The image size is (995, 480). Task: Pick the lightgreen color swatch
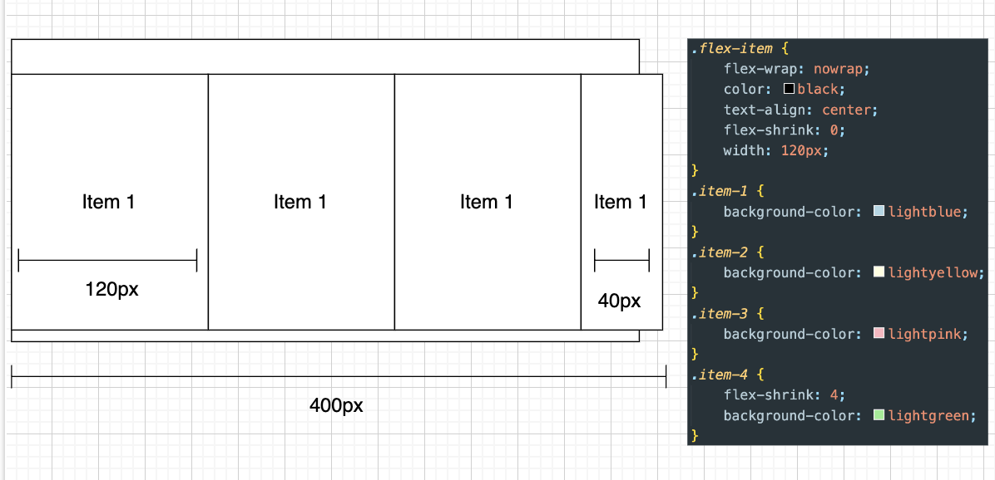pos(879,415)
